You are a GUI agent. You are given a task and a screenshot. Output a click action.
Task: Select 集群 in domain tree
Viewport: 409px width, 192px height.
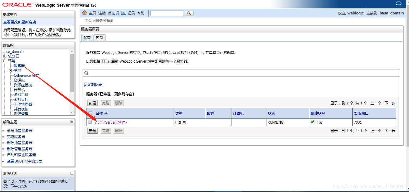[17, 71]
